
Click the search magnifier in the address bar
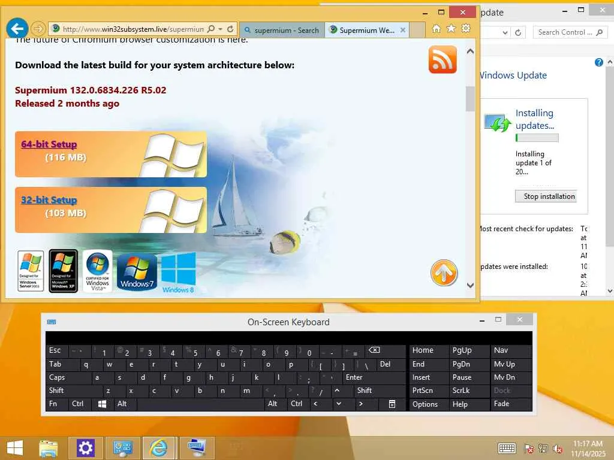click(x=210, y=29)
